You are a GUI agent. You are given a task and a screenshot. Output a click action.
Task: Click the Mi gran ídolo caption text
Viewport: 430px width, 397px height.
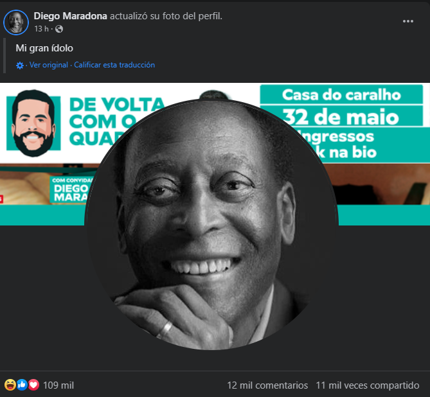tap(44, 48)
